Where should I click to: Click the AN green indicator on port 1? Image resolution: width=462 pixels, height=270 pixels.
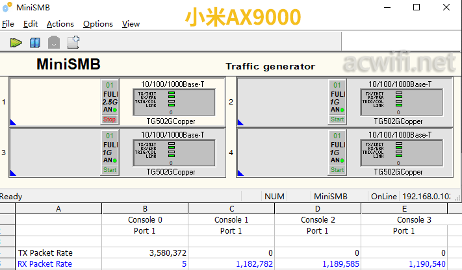[x=114, y=110]
